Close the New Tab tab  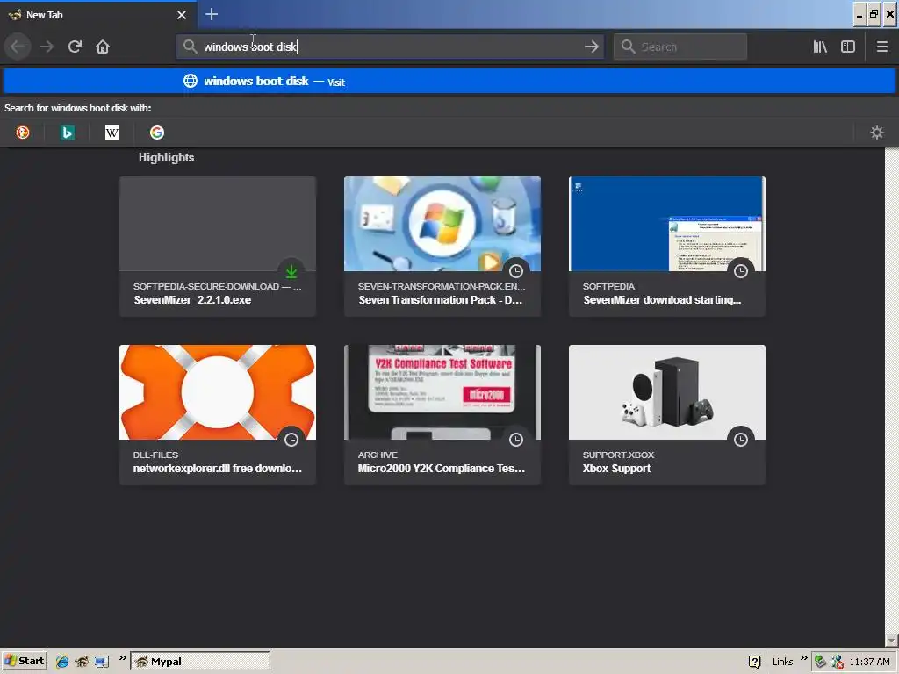coord(182,15)
